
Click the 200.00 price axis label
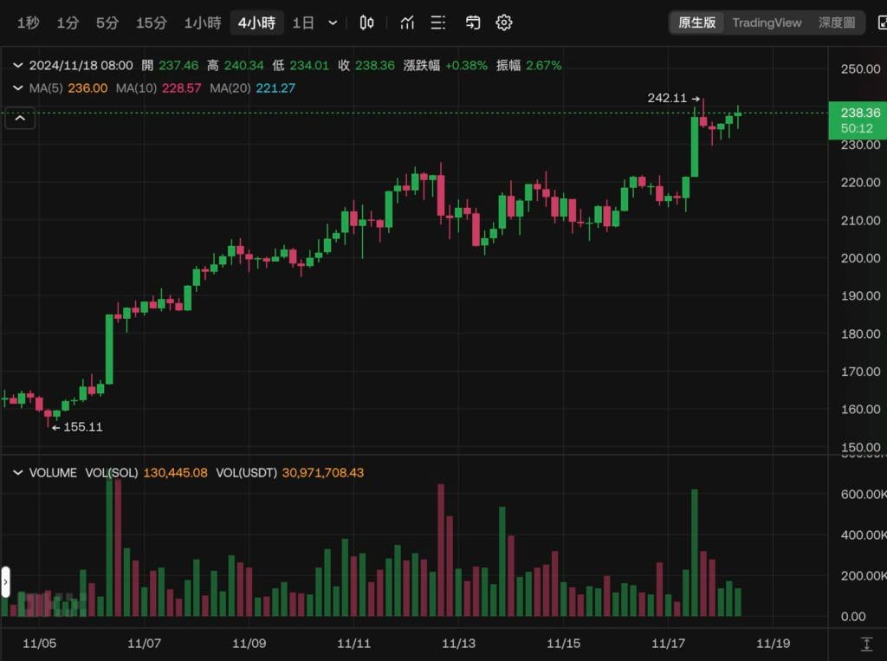tap(860, 258)
